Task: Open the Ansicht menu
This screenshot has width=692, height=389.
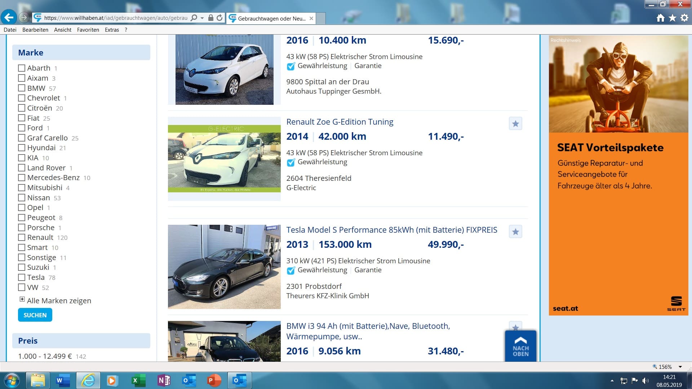Action: [x=63, y=30]
